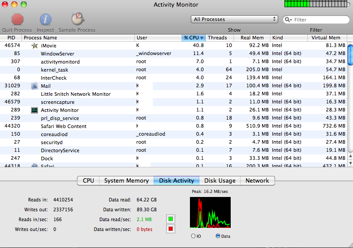
Task: Select the IO radio button
Action: (193, 236)
